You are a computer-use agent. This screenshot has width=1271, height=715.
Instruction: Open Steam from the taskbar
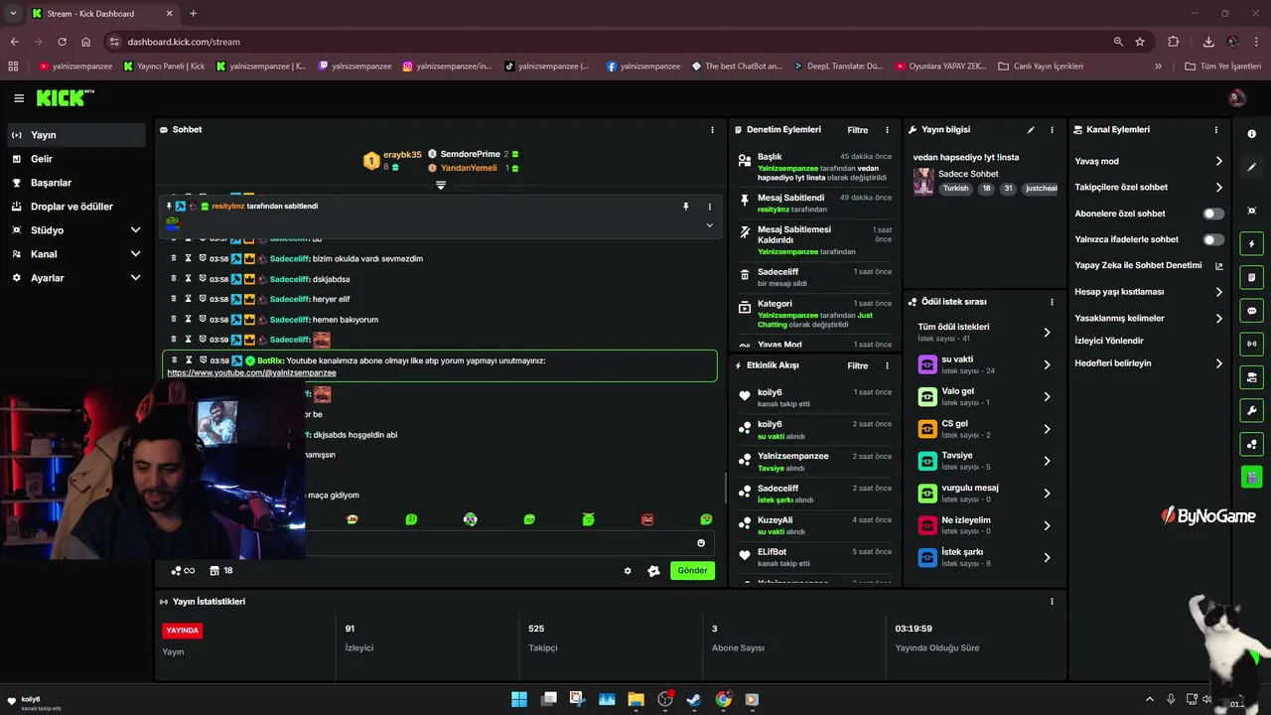click(694, 699)
